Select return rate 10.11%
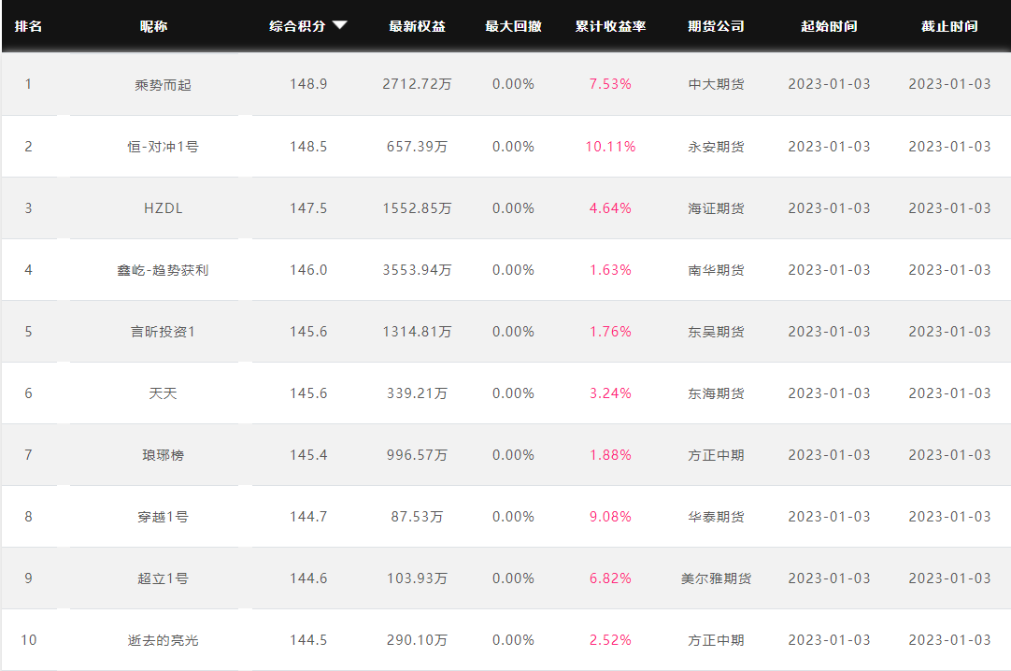The image size is (1011, 671). tap(610, 147)
